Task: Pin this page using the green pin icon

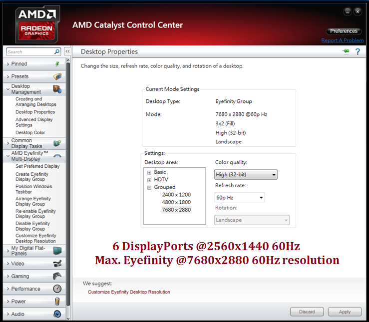Action: click(x=346, y=51)
